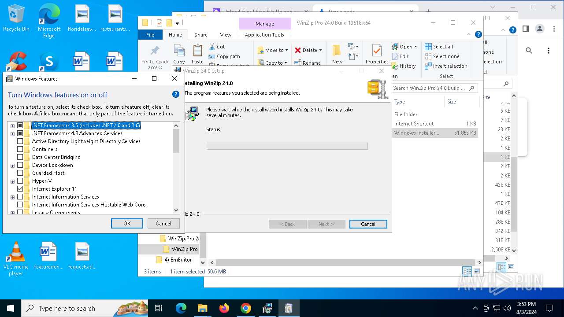Click the Copy path ribbon item
The width and height of the screenshot is (564, 317).
point(224,56)
